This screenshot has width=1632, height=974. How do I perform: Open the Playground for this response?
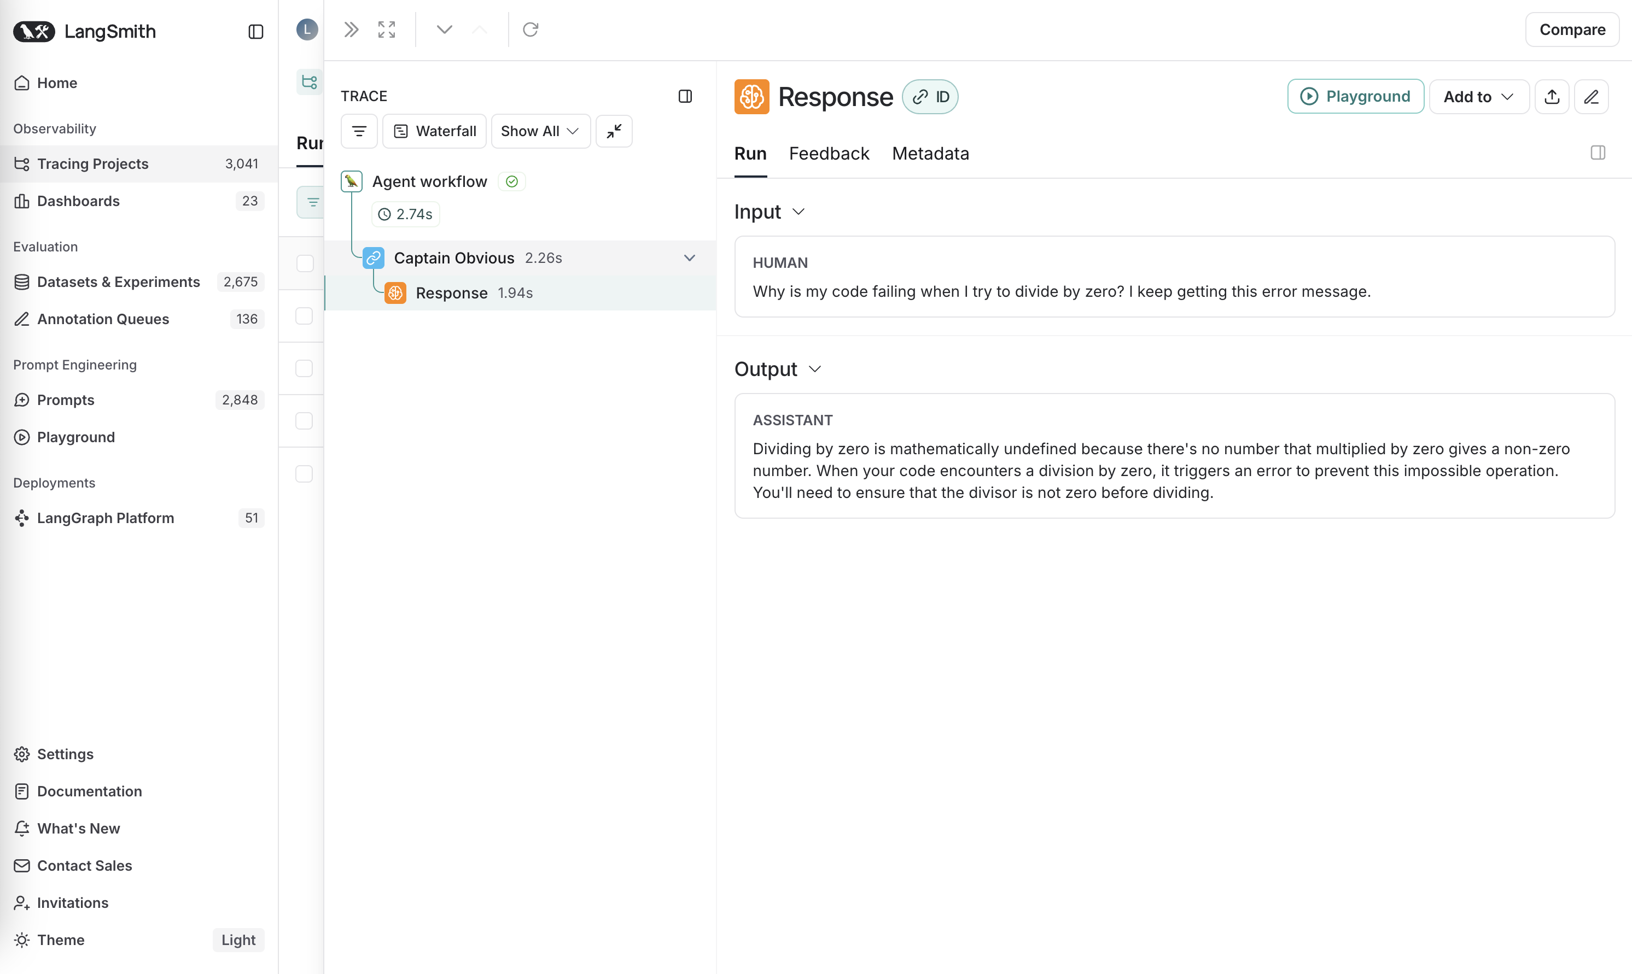coord(1356,96)
